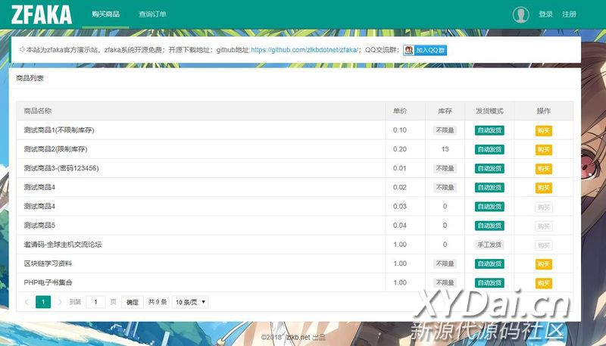Select 测试商品2(限制库存) name

[55, 149]
